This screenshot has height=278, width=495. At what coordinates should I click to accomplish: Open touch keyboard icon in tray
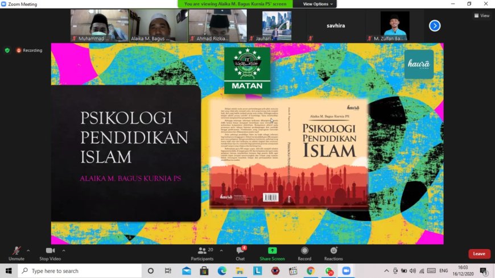[431, 271]
